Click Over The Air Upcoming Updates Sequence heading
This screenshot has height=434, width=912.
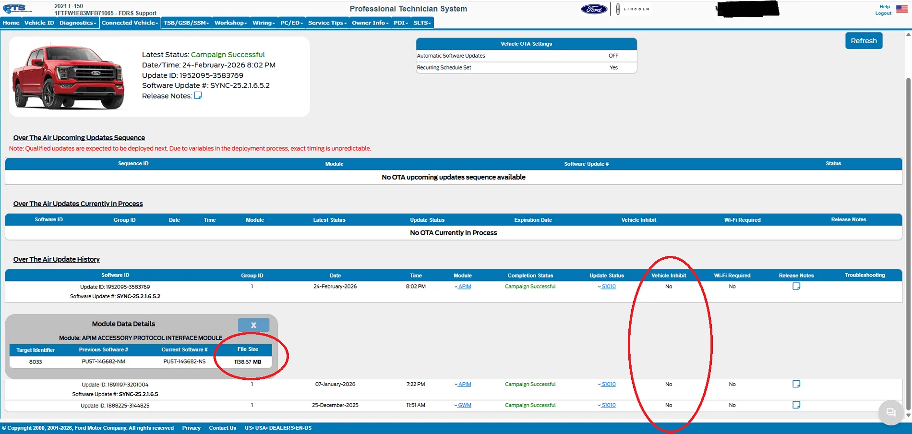(79, 138)
